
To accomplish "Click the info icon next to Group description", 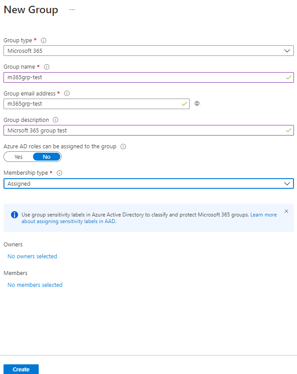I will (55, 120).
